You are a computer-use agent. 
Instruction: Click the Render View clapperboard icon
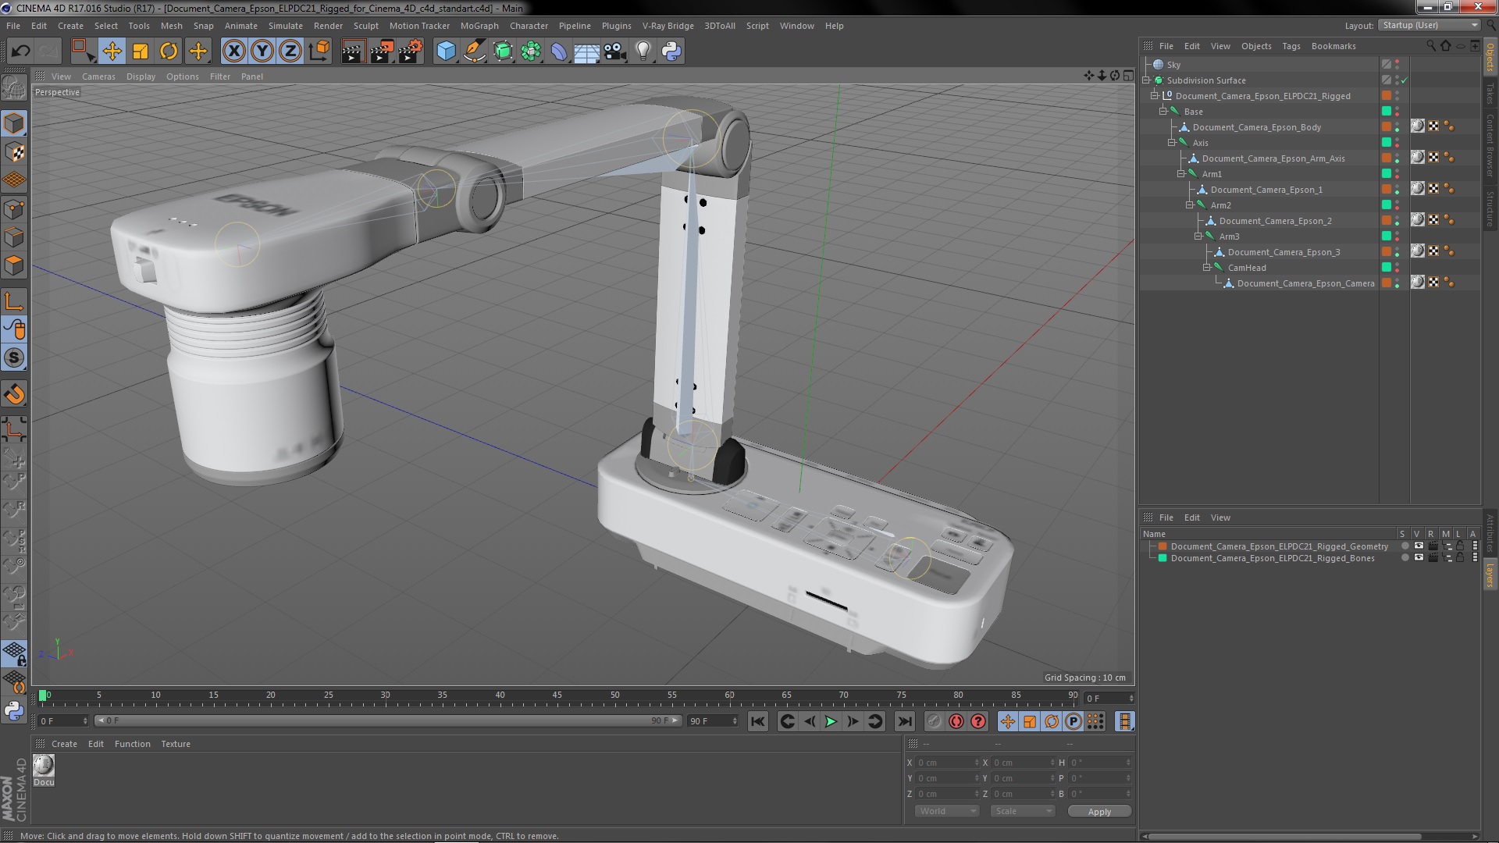pyautogui.click(x=352, y=52)
